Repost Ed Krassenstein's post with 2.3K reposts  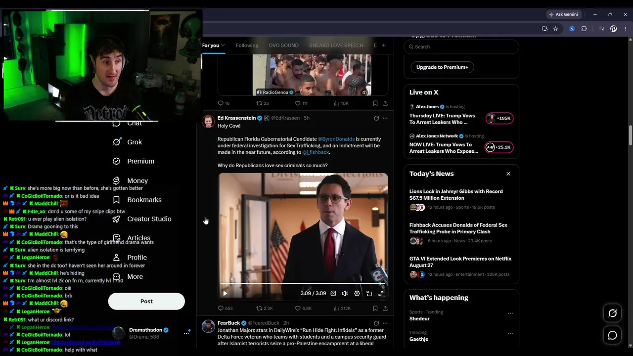click(264, 308)
